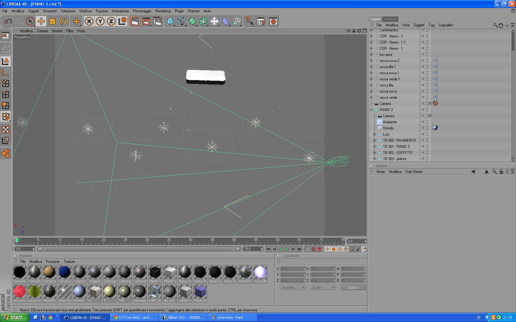The height and width of the screenshot is (322, 516).
Task: Toggle visibility dots for Sfondo object
Action: pos(427,128)
